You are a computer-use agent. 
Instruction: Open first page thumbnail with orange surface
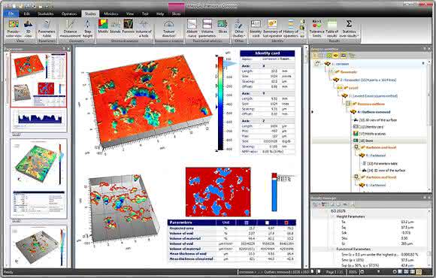(38, 80)
